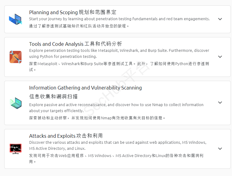Click the blue laptop Planning and Scoping icon
The height and width of the screenshot is (176, 232).
[15, 19]
